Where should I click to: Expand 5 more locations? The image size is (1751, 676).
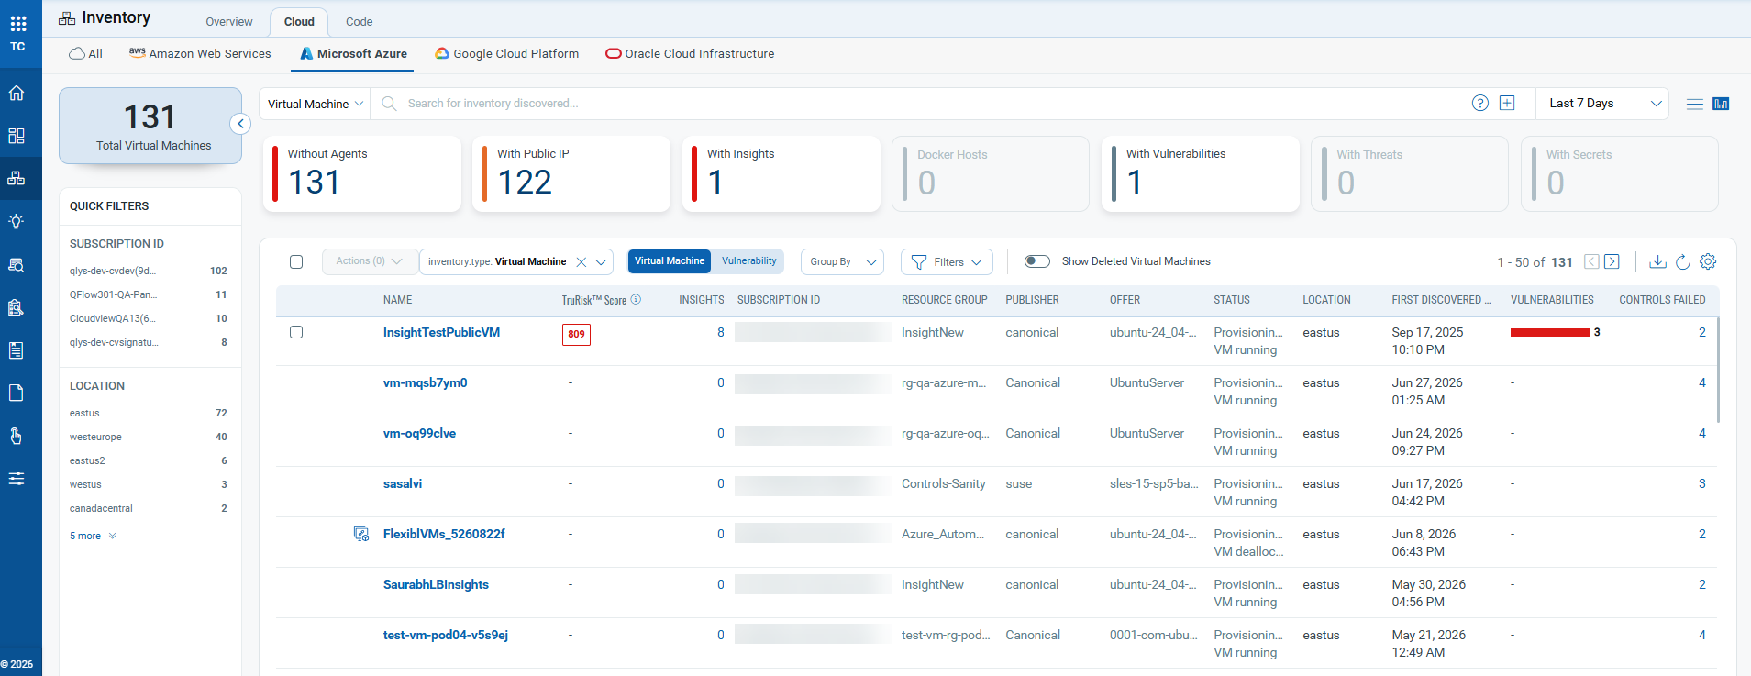point(93,536)
